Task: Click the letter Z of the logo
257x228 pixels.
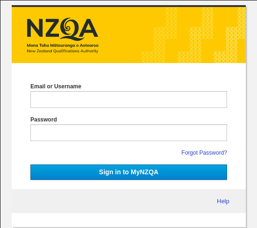Action: coord(52,28)
